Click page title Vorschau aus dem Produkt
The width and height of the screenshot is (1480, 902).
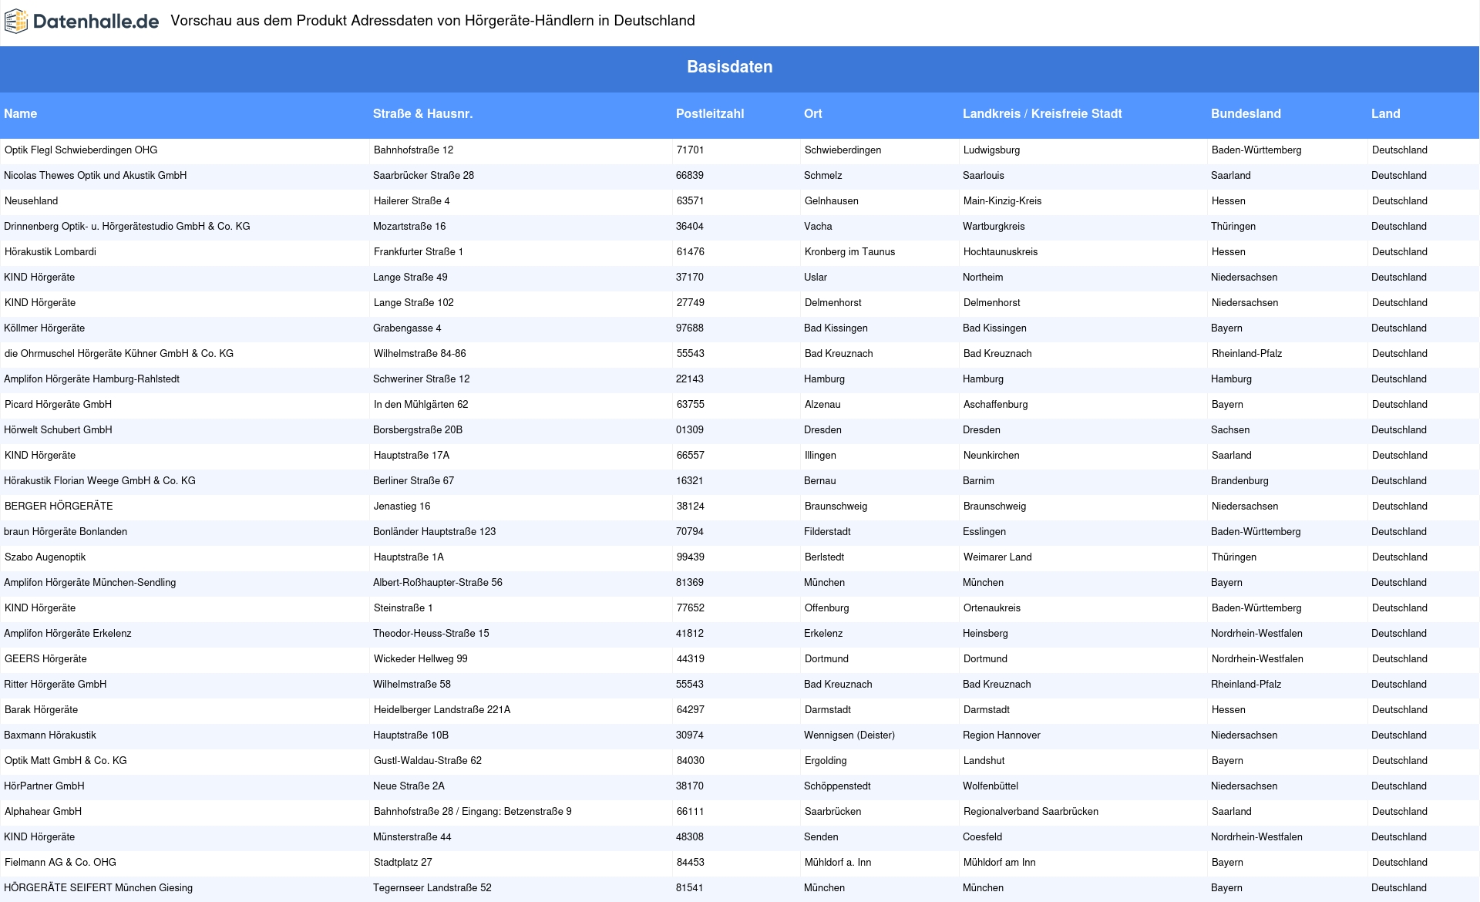432,21
